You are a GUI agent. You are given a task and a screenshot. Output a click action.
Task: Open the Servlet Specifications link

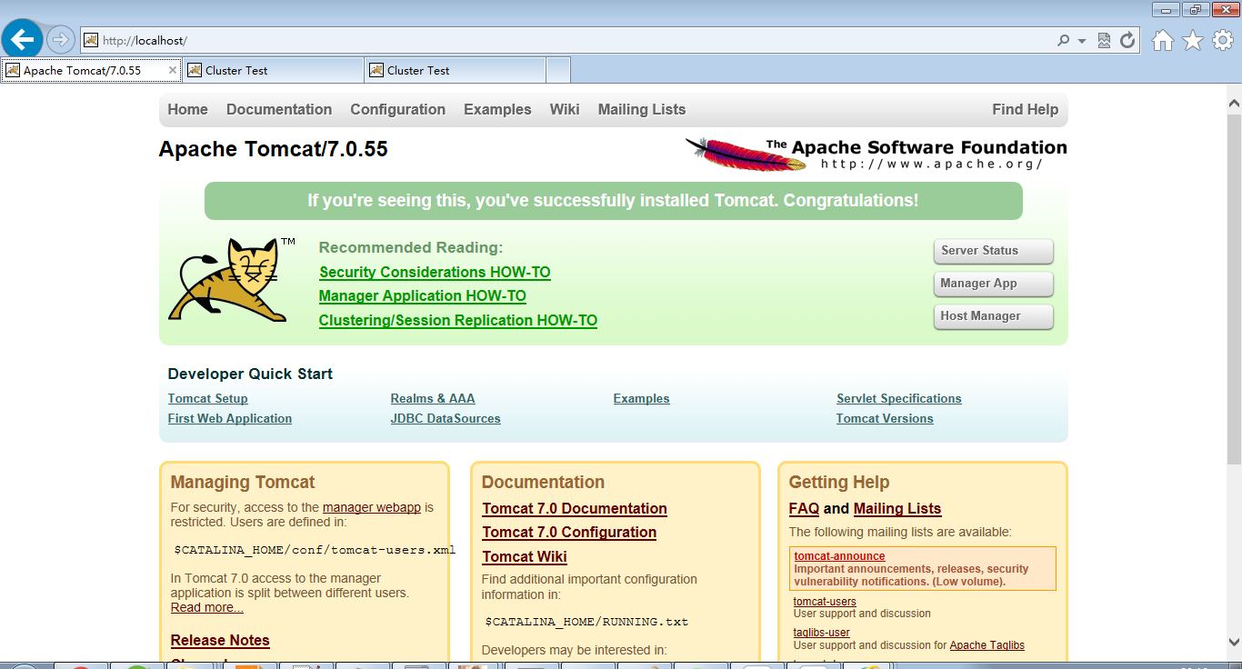(x=899, y=399)
